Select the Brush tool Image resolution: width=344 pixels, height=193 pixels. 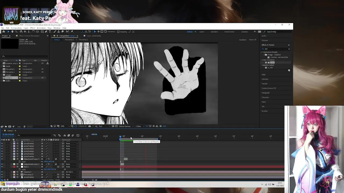coord(55,32)
